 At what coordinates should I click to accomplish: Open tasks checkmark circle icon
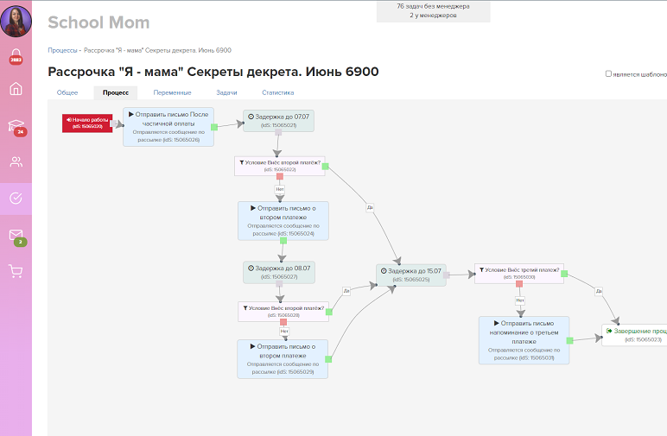[x=16, y=198]
